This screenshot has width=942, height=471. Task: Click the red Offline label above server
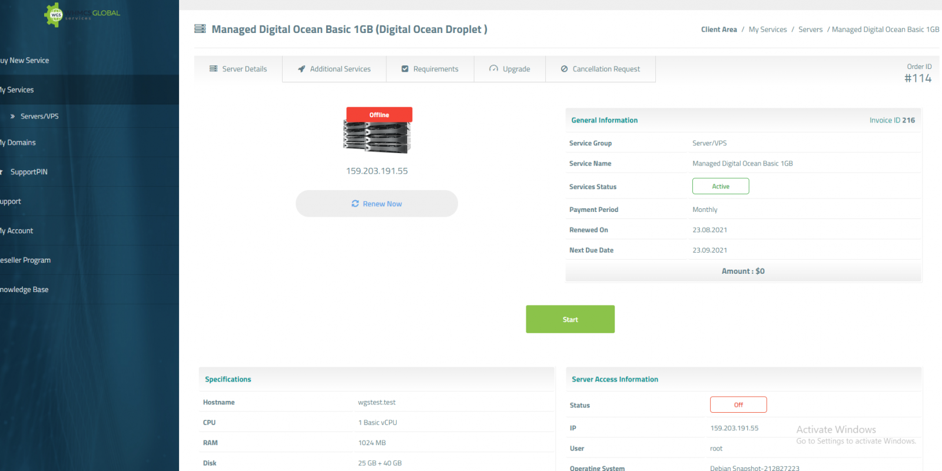(x=379, y=115)
